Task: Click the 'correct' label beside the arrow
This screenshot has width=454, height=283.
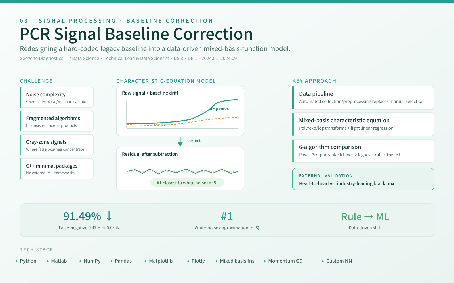Action: point(194,141)
